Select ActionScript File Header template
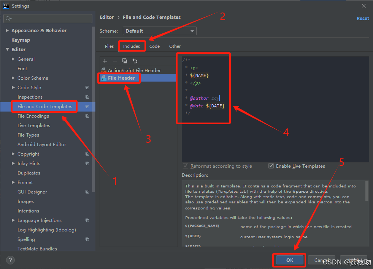The image size is (373, 269). 134,70
